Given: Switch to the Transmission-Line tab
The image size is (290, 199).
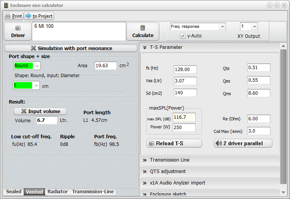Looking at the screenshot, I should pos(93,192).
